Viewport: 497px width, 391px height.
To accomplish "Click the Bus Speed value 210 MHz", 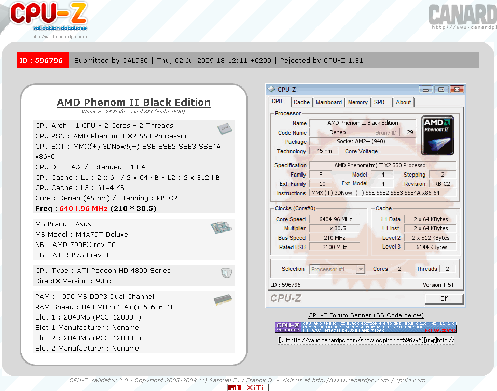I will pos(335,238).
